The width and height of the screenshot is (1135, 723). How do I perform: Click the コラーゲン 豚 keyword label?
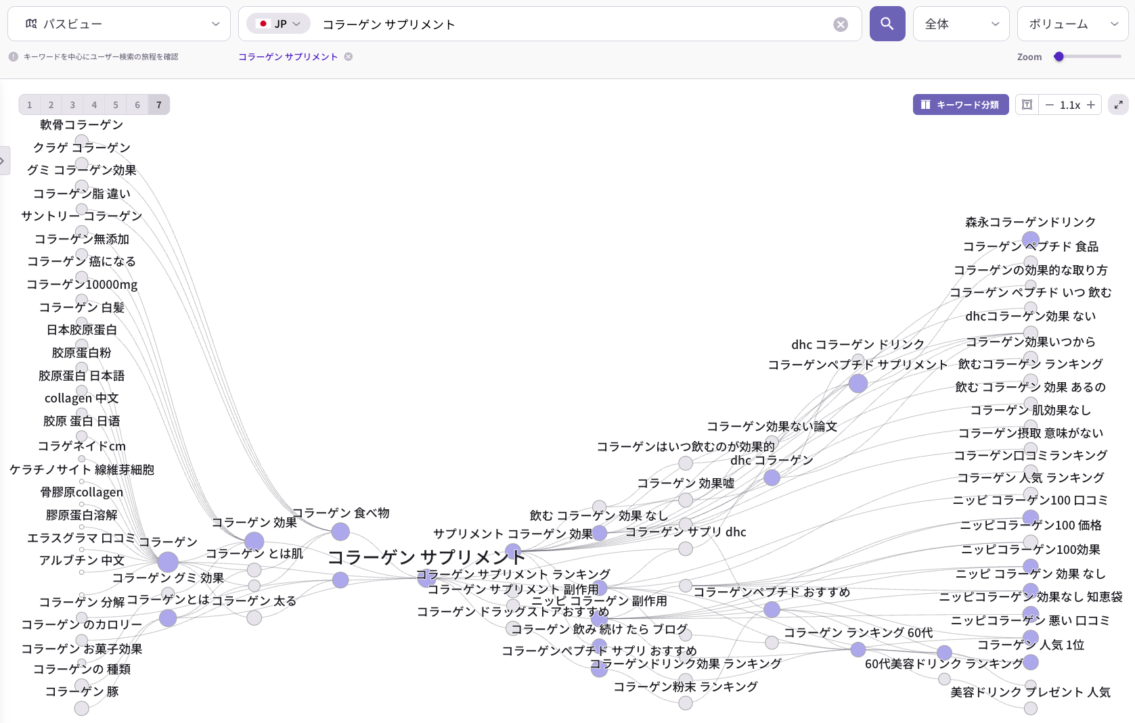[x=82, y=691]
